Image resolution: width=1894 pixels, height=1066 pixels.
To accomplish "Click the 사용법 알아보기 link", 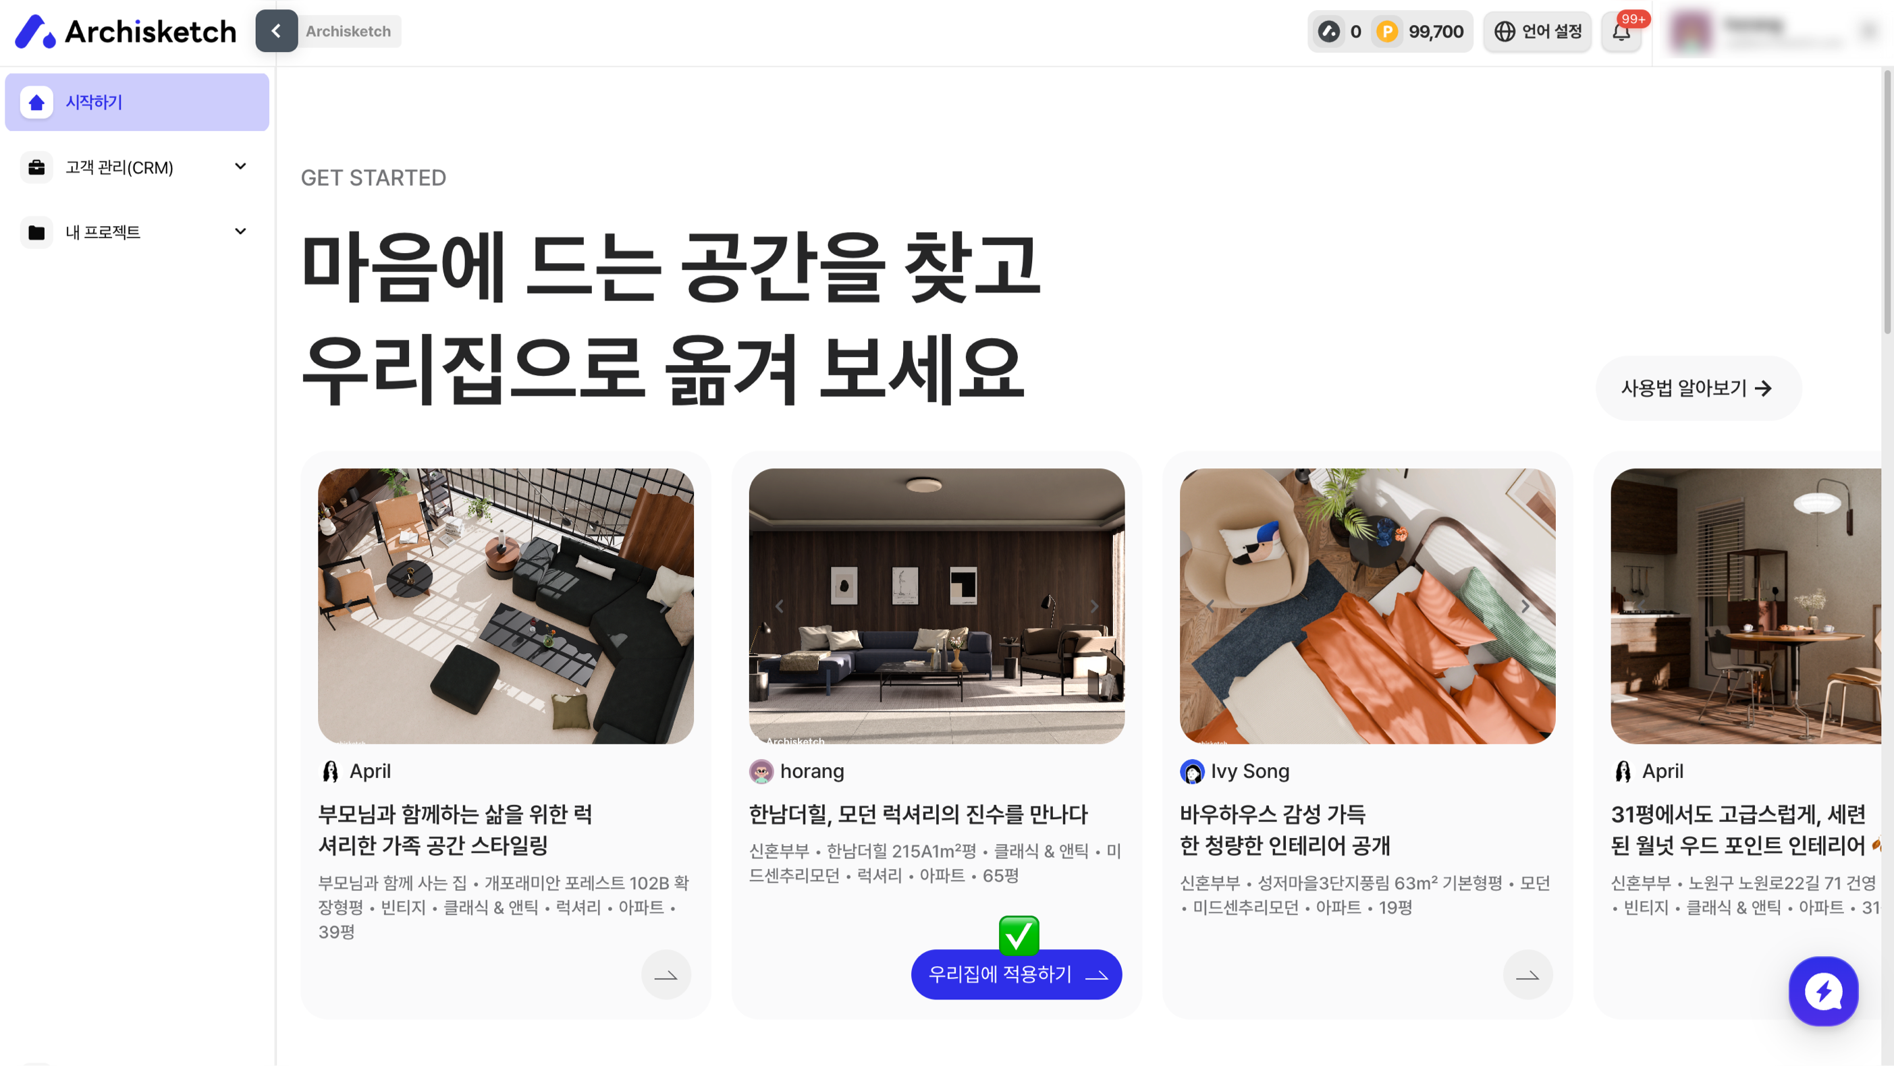I will point(1698,388).
